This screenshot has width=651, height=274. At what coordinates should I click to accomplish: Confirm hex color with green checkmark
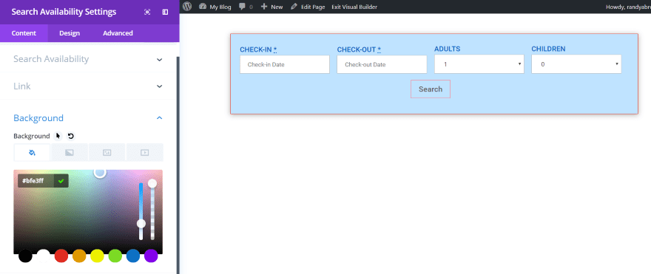(61, 181)
